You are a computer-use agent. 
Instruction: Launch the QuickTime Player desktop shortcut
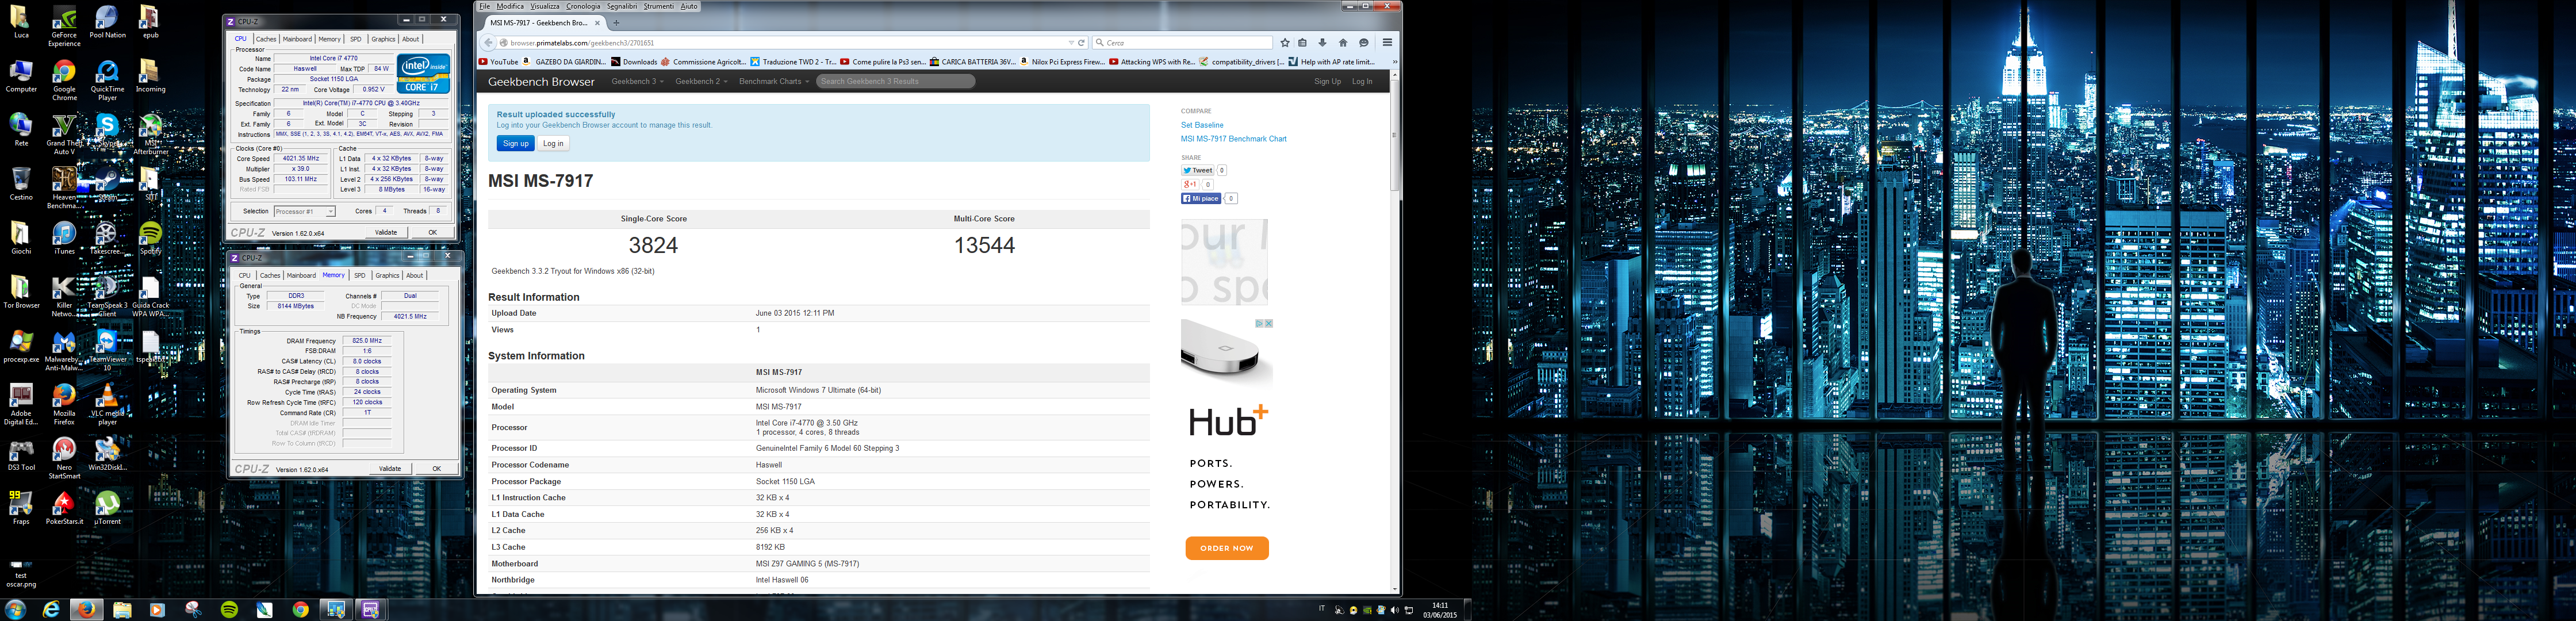tap(107, 80)
